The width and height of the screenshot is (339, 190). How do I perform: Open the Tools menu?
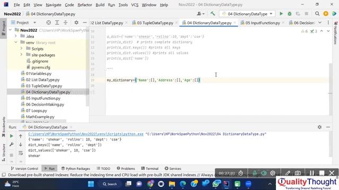(x=123, y=5)
